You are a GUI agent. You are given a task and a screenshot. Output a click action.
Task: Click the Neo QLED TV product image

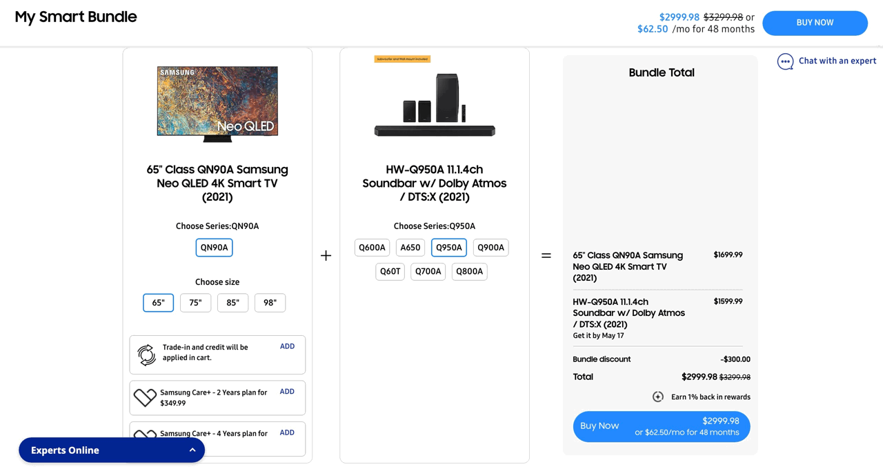tap(217, 103)
